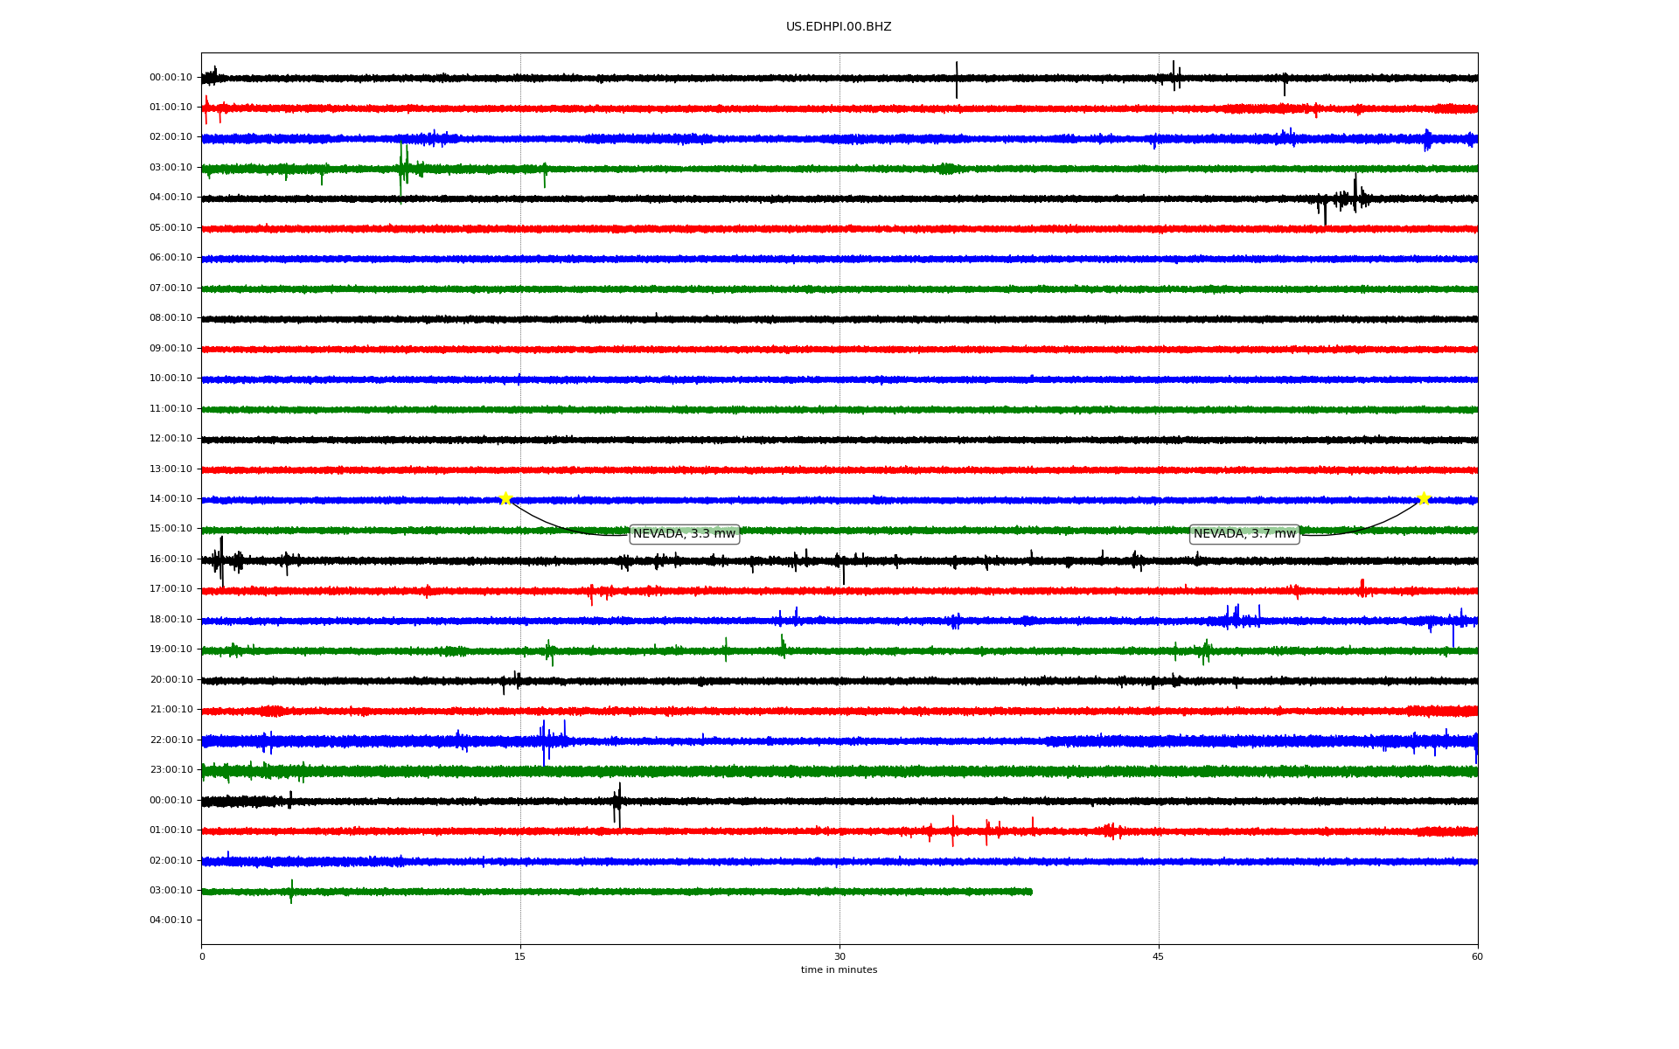Click the 30 tick label on x-axis
Viewport: 1679px width, 1049px height.
coord(839,956)
